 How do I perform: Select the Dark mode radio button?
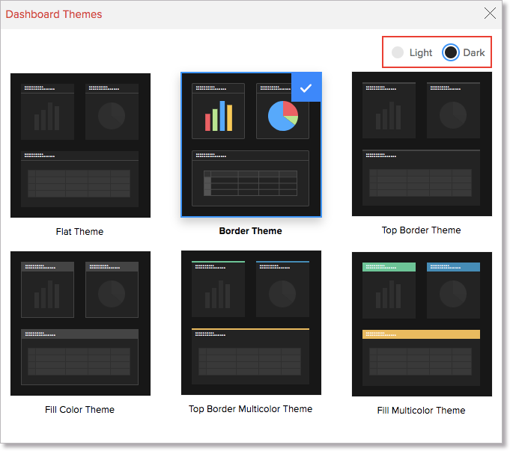click(451, 52)
